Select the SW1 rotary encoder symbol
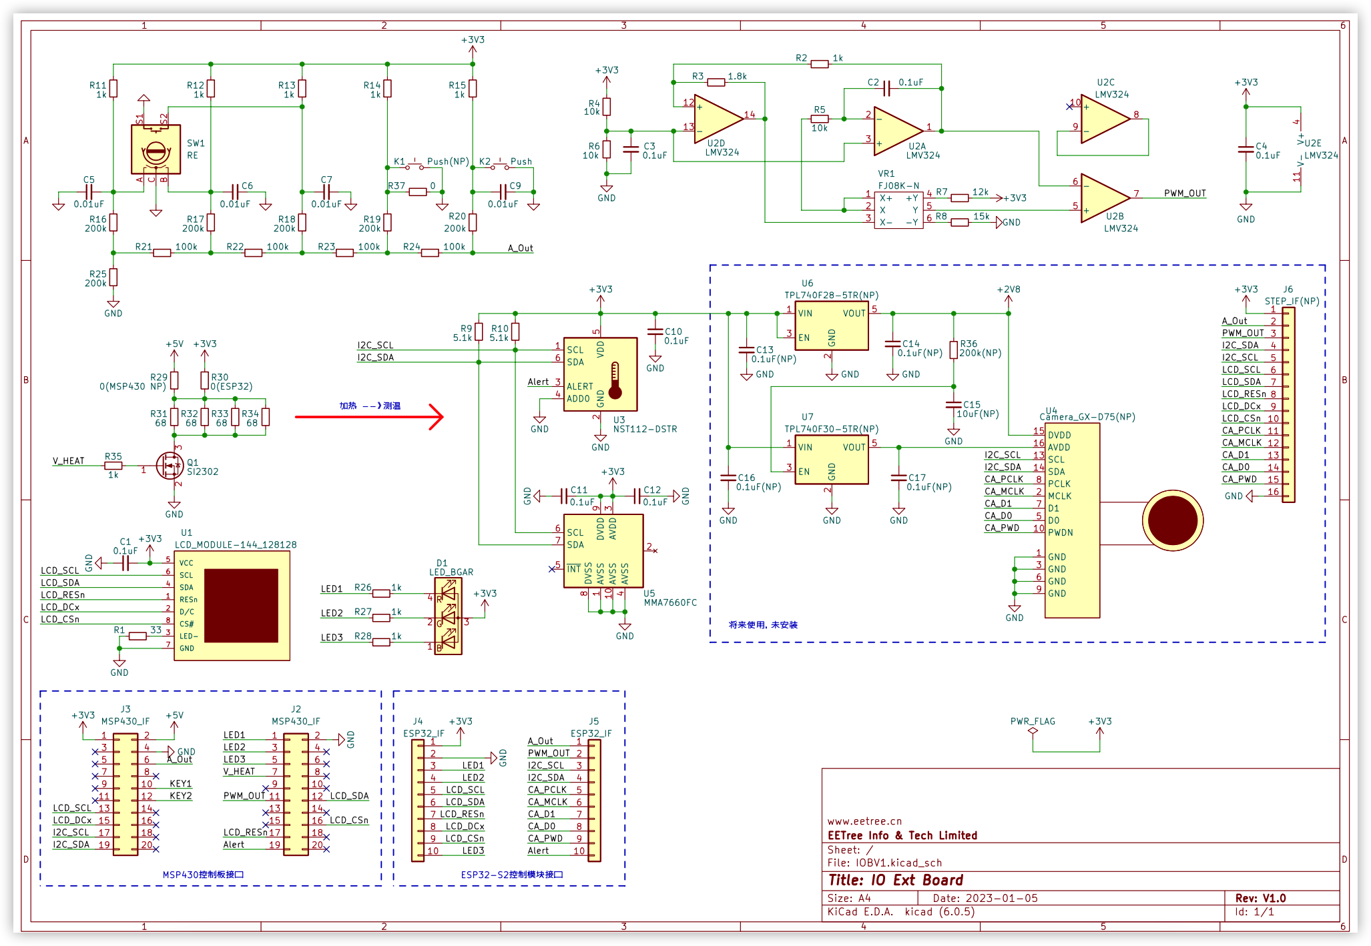1371x946 pixels. click(x=156, y=149)
